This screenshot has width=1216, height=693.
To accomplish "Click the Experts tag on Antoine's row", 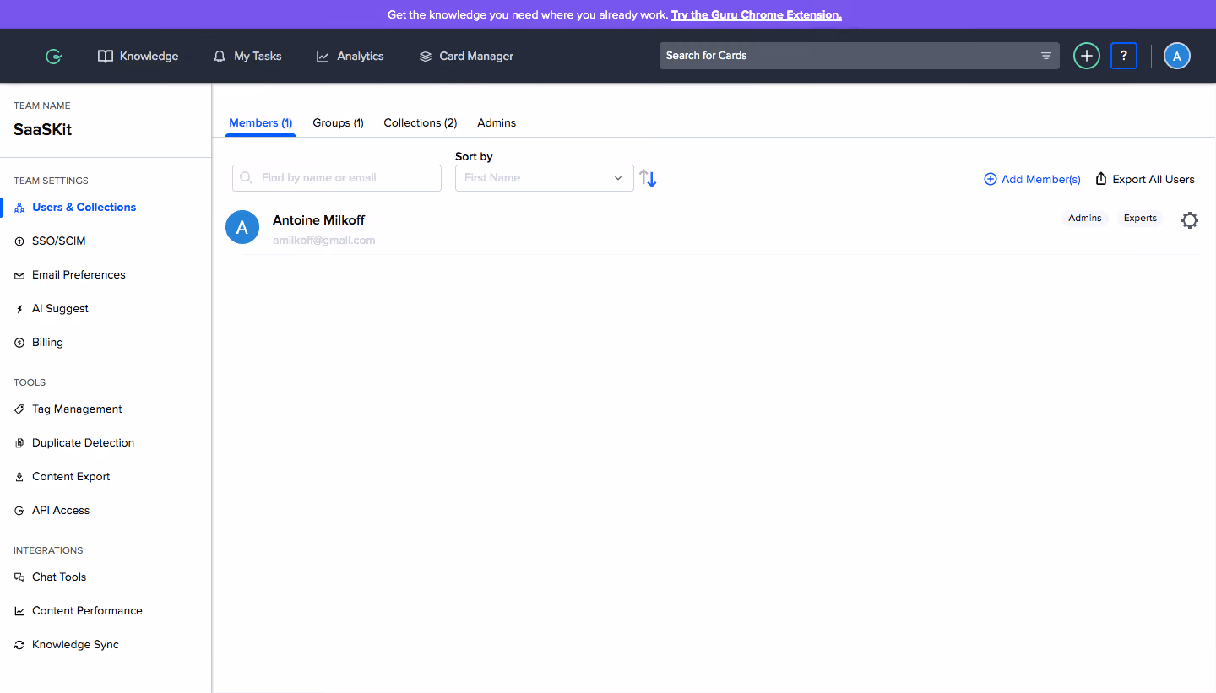I will 1140,218.
